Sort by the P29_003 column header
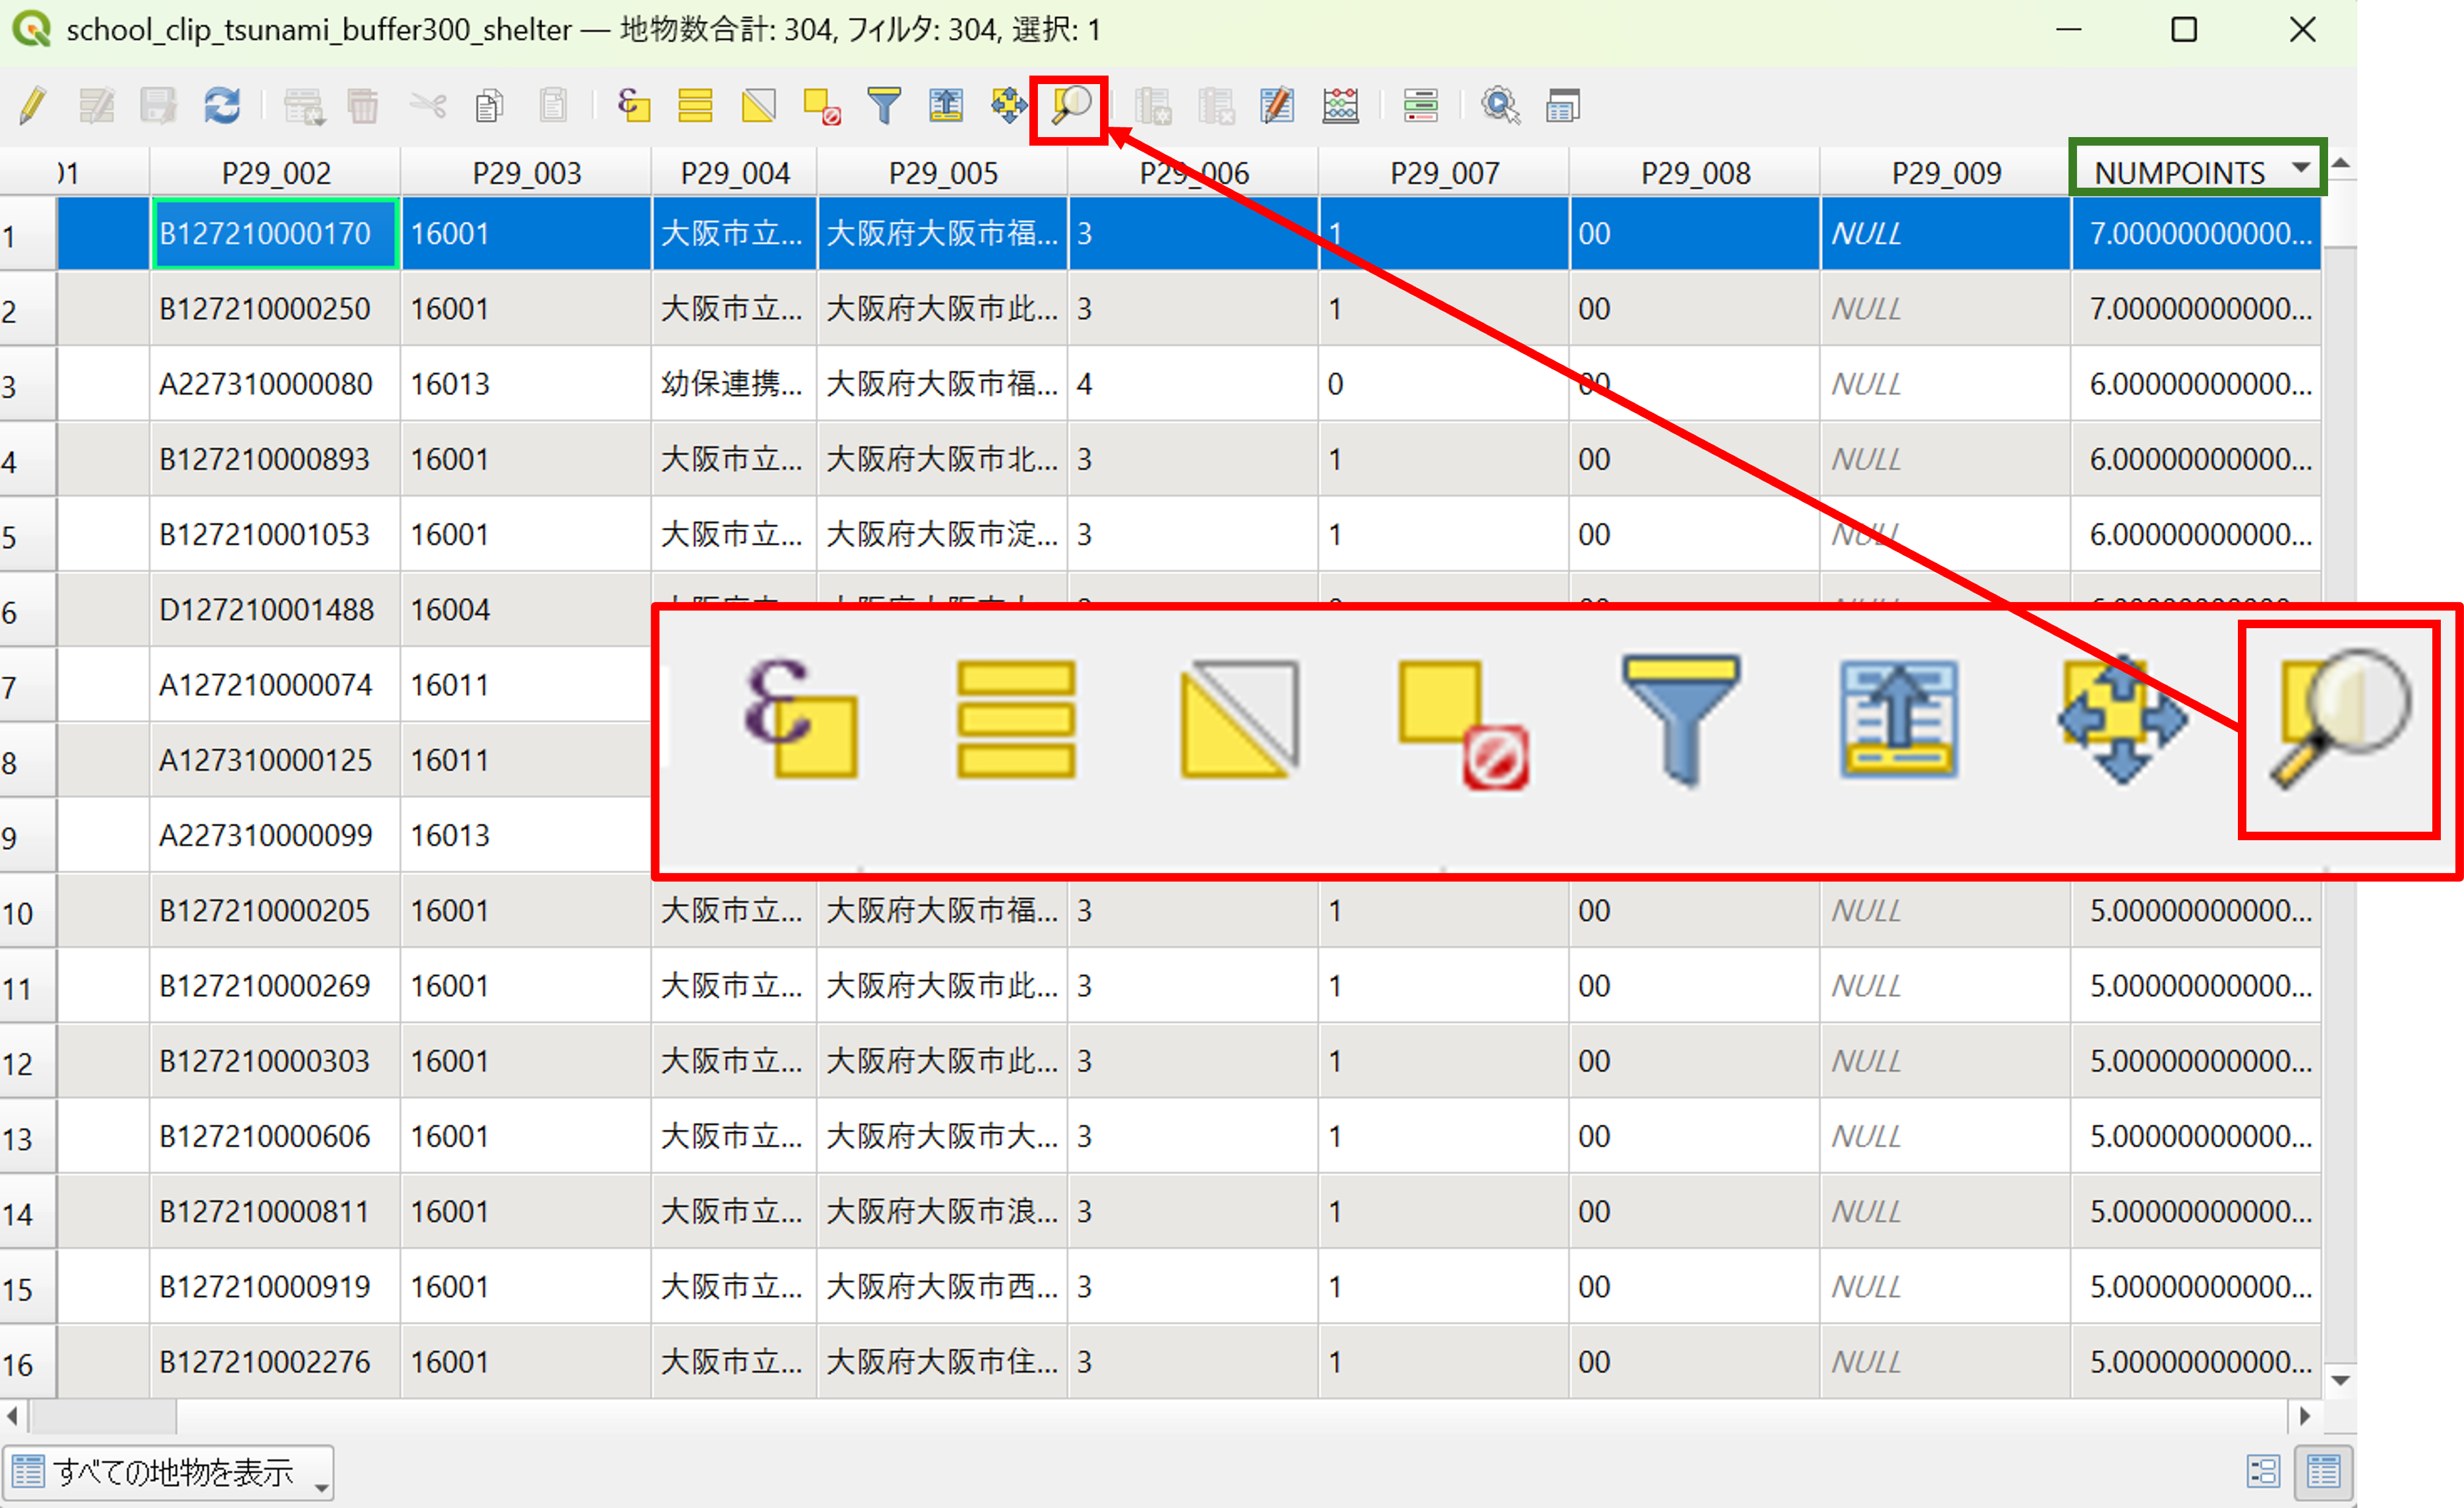Screen dimensions: 2464x1508 [527, 173]
